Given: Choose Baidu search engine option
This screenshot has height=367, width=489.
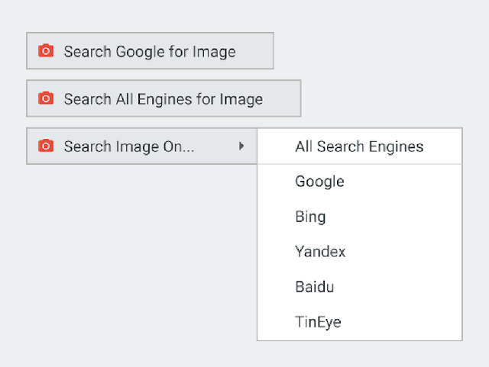Looking at the screenshot, I should point(360,287).
